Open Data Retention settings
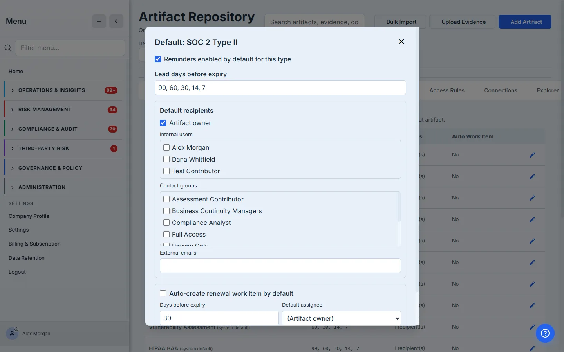Image resolution: width=564 pixels, height=352 pixels. tap(27, 258)
